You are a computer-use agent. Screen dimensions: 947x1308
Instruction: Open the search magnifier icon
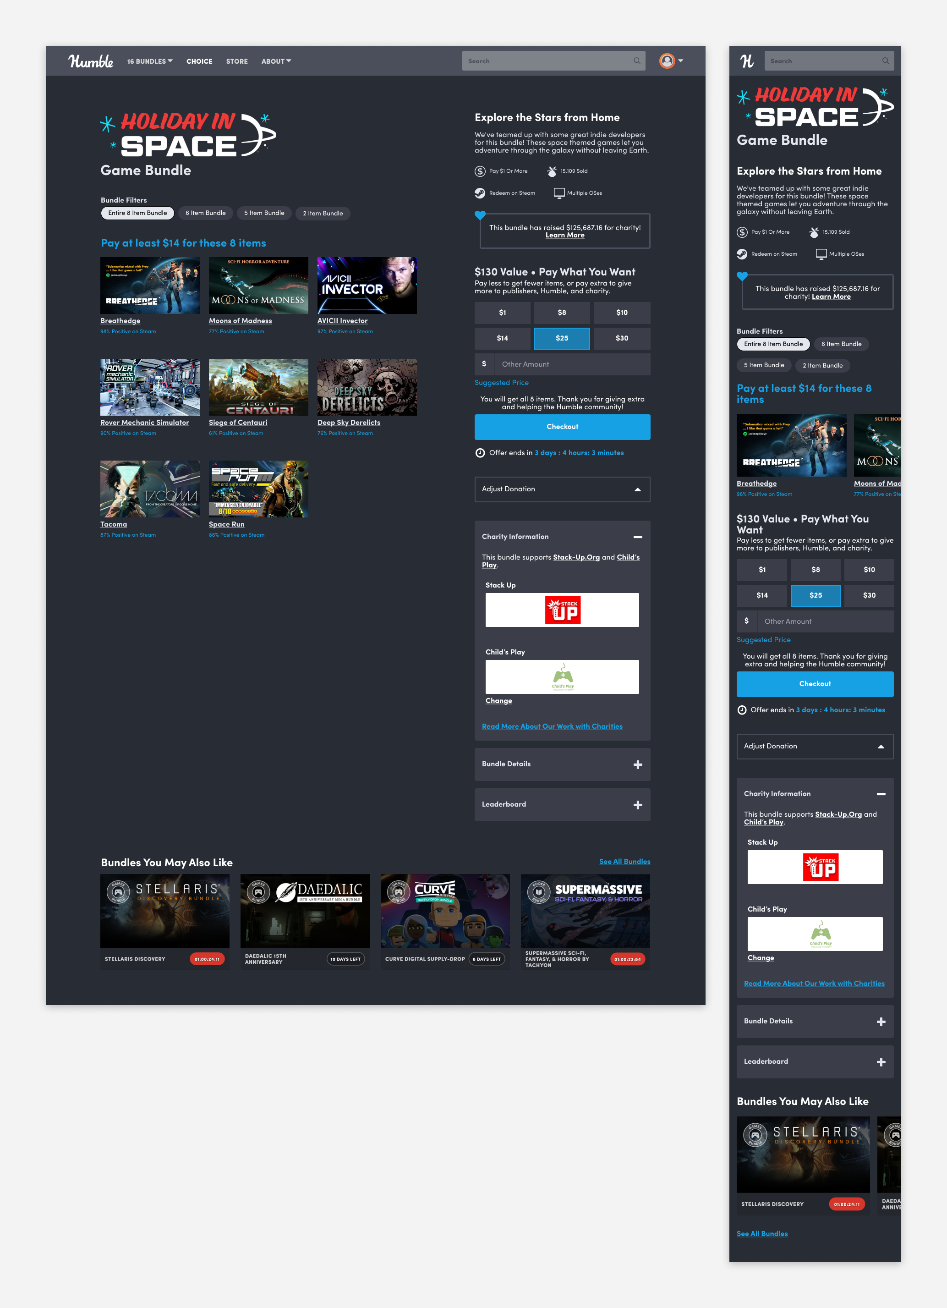(637, 60)
